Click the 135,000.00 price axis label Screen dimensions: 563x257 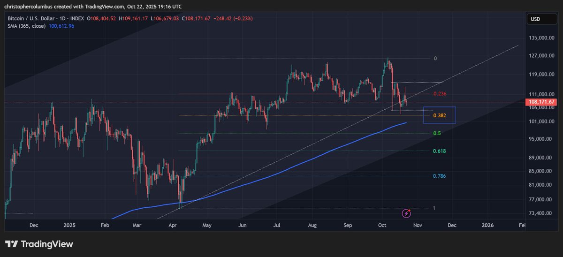[x=542, y=38]
